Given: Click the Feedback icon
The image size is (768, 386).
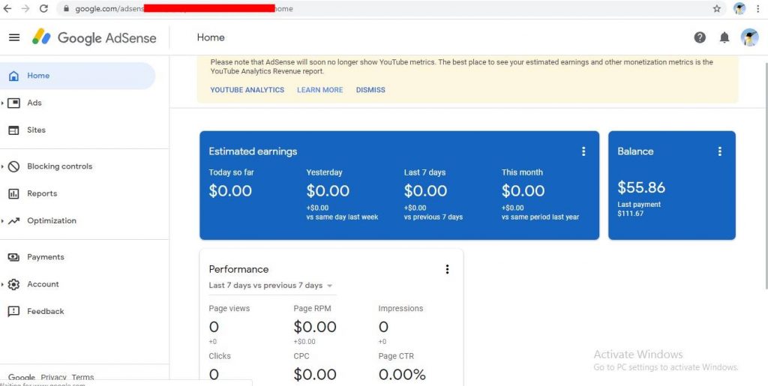Looking at the screenshot, I should click(x=13, y=311).
